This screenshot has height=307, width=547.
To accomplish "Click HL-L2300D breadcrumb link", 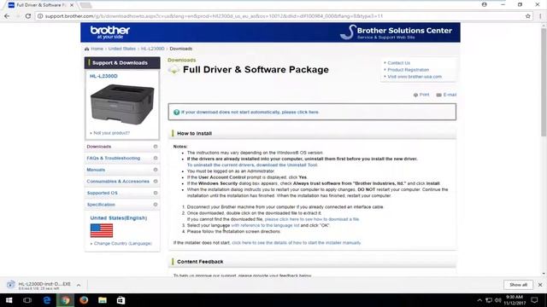I will [152, 49].
